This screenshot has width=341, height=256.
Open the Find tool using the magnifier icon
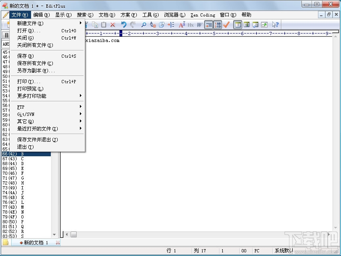tap(143, 24)
